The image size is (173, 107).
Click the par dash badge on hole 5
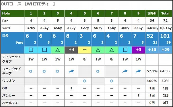[x=85, y=50]
